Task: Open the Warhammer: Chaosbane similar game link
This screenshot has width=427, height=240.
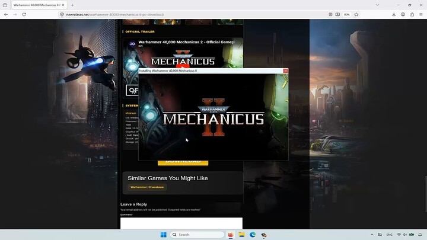Action: (x=147, y=187)
